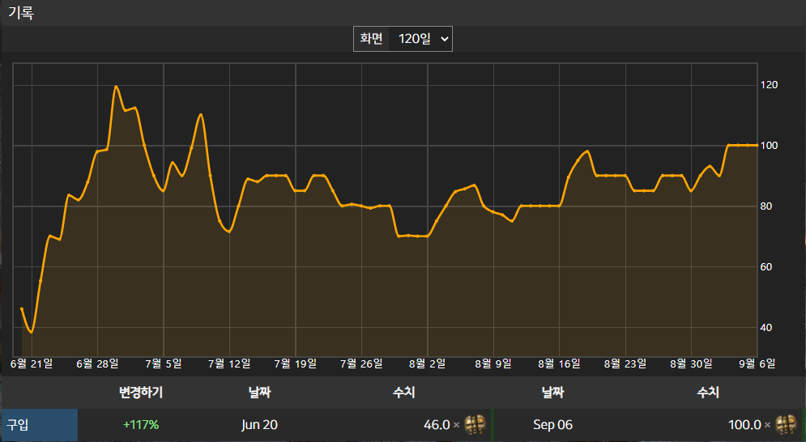Click the 6월 21일 axis label
Image resolution: width=806 pixels, height=442 pixels.
click(32, 363)
